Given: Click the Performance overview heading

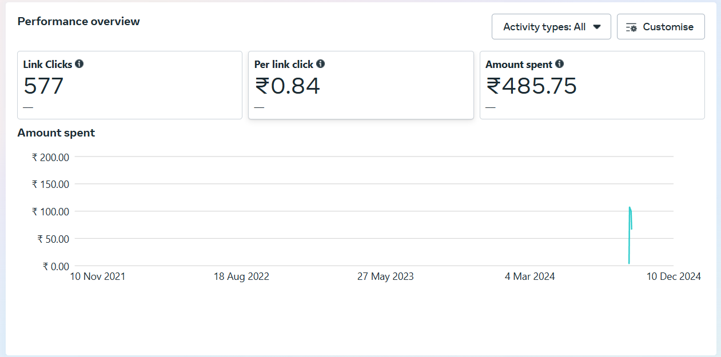Looking at the screenshot, I should click(79, 22).
